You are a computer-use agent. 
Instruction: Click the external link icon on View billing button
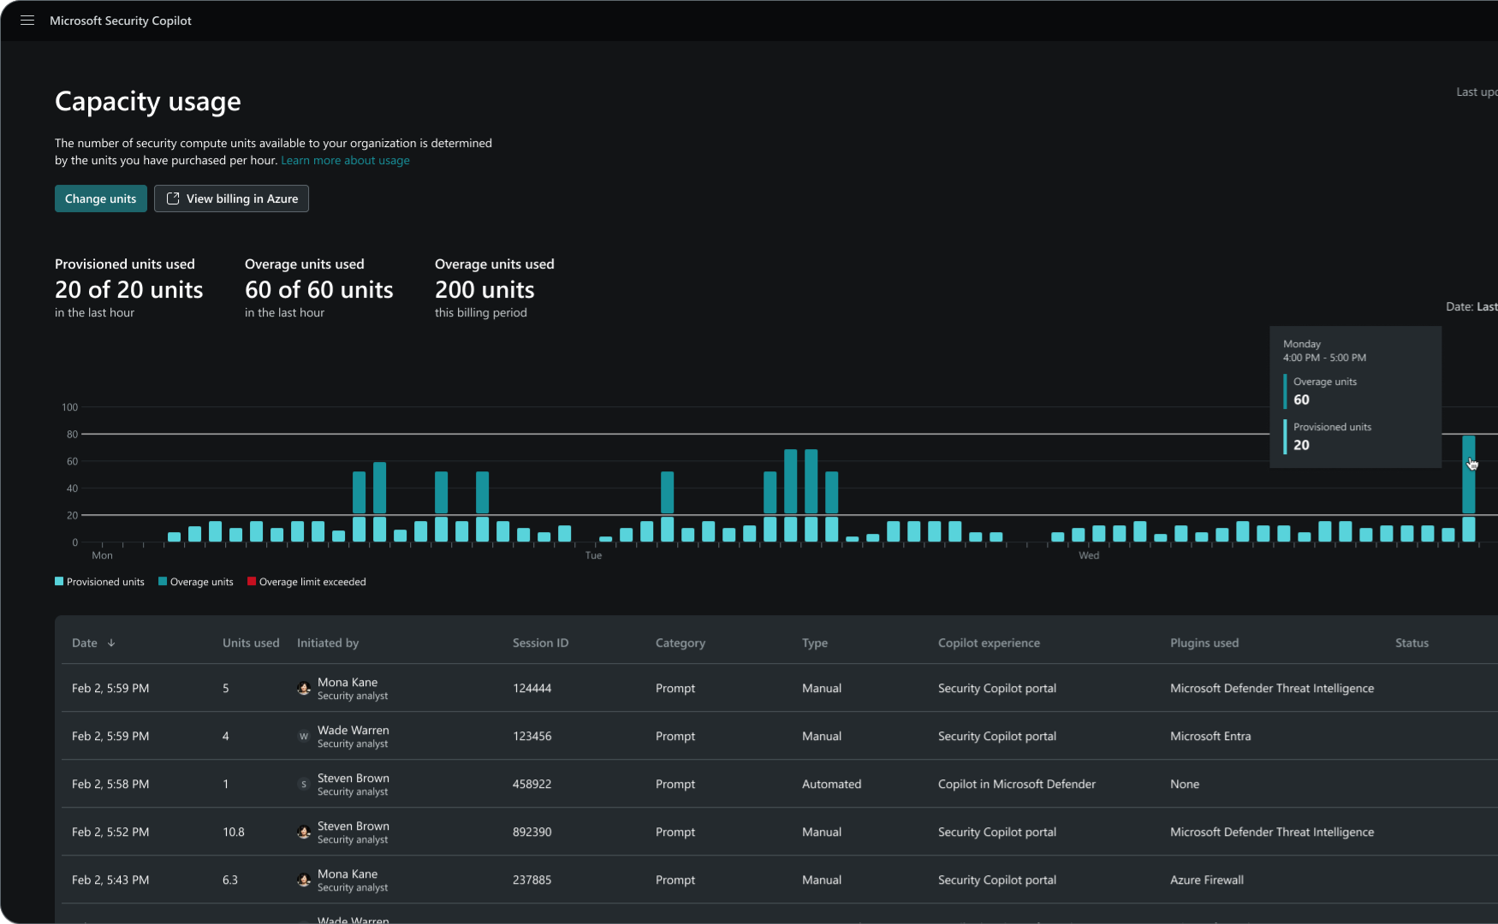pyautogui.click(x=172, y=198)
